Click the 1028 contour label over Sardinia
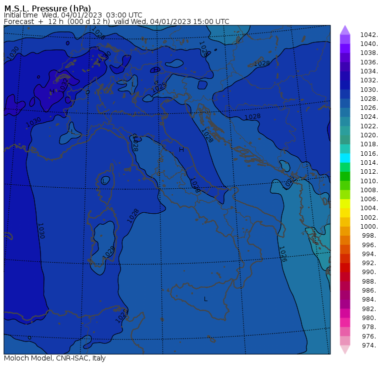Screen dimensions: 380x365 (x=108, y=252)
